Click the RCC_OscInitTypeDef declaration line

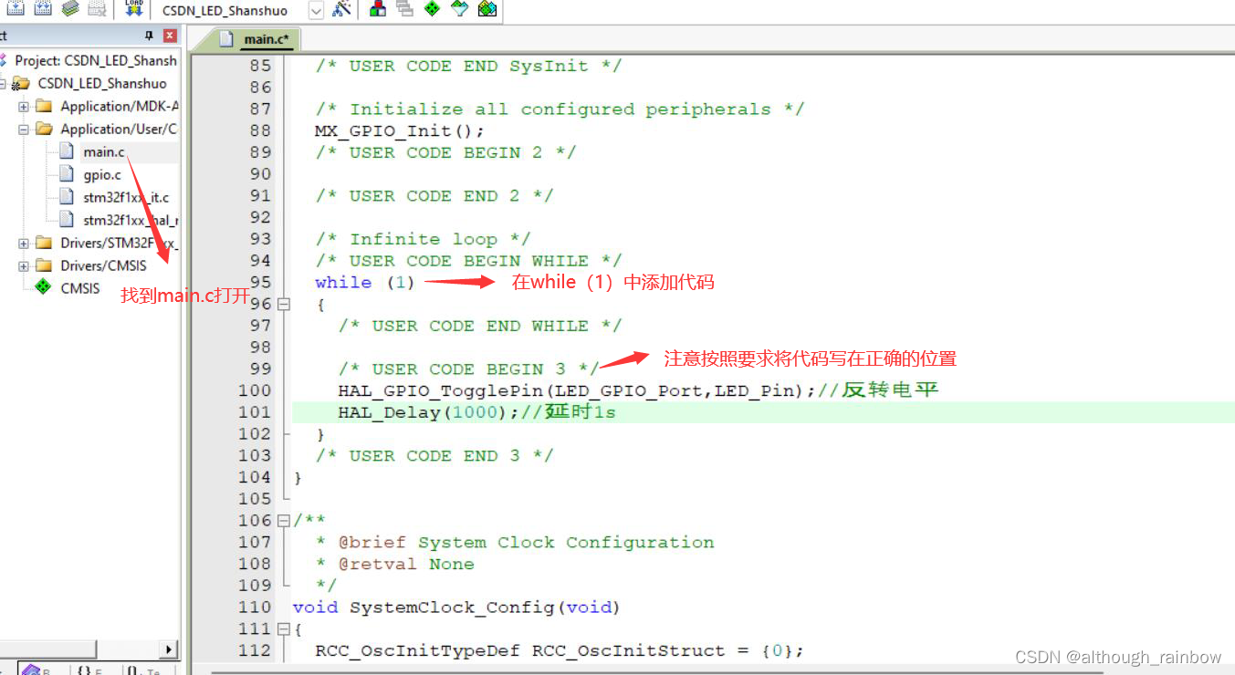tap(560, 651)
